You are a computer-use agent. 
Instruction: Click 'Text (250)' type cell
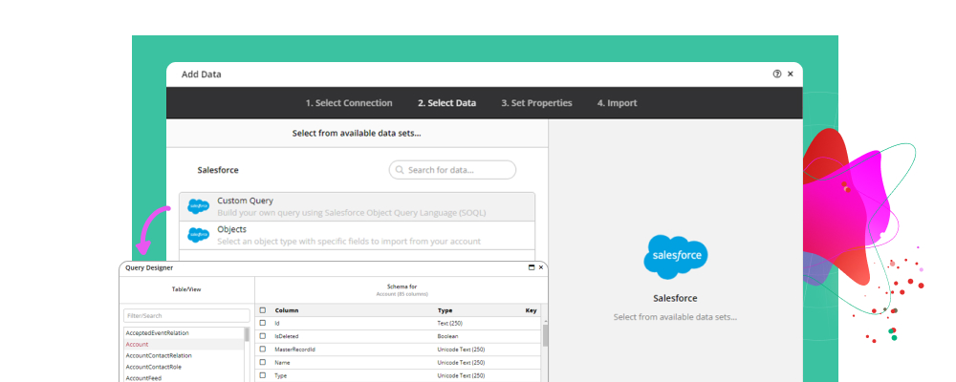tap(451, 323)
